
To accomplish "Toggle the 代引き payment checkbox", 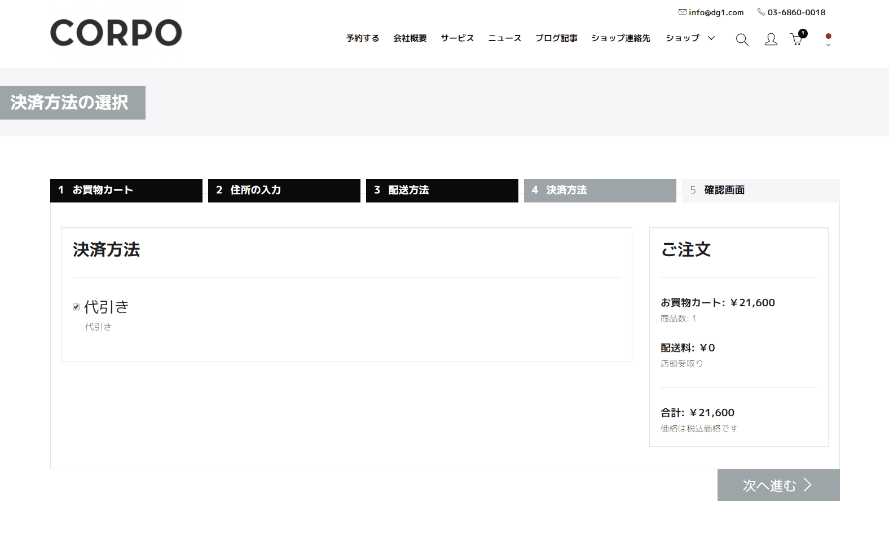I will [x=76, y=307].
